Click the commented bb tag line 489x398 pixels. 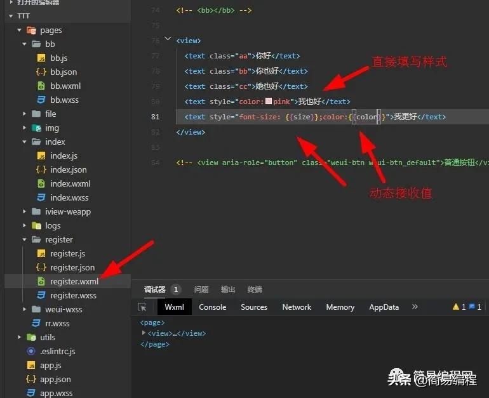213,10
